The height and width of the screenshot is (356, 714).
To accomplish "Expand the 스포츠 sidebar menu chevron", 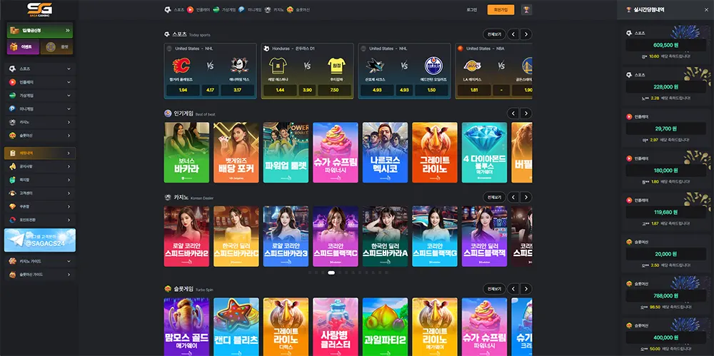I will tap(69, 68).
